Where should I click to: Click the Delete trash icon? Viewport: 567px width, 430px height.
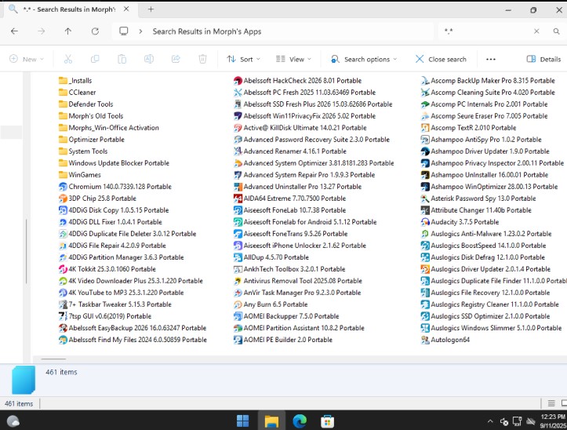(202, 59)
